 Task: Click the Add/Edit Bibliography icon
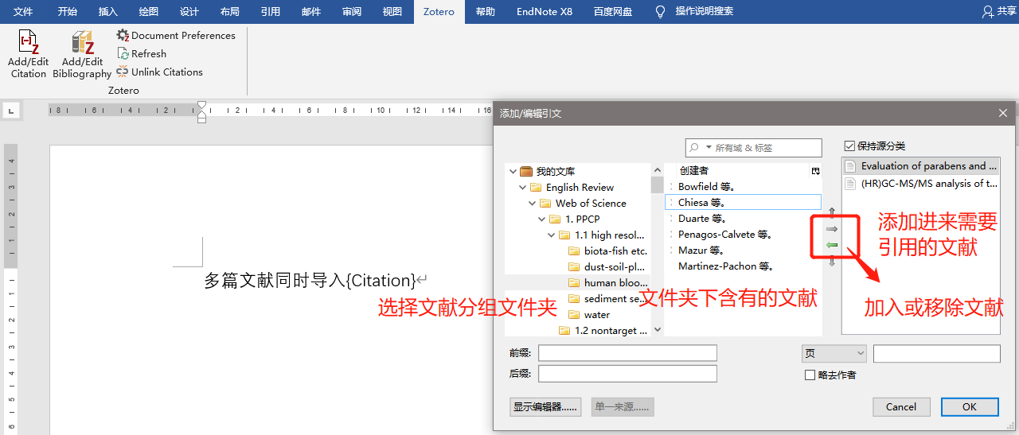point(83,42)
